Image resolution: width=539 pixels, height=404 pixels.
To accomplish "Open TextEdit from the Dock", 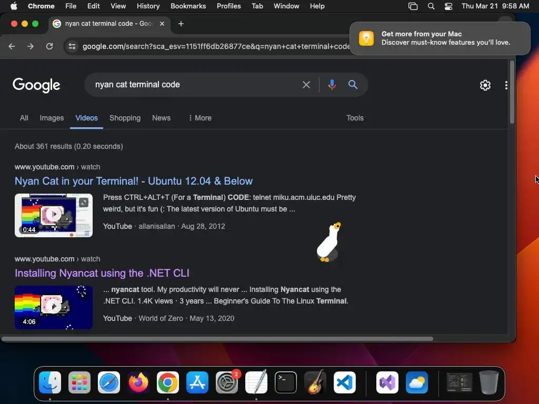I will [256, 382].
